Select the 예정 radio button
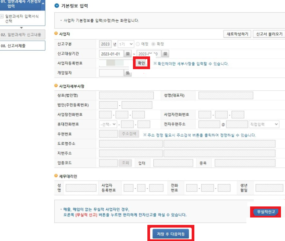Image resolution: width=285 pixels, height=241 pixels. (138, 44)
